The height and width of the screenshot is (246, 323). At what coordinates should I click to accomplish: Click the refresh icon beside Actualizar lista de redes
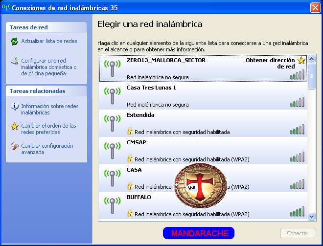[x=14, y=42]
